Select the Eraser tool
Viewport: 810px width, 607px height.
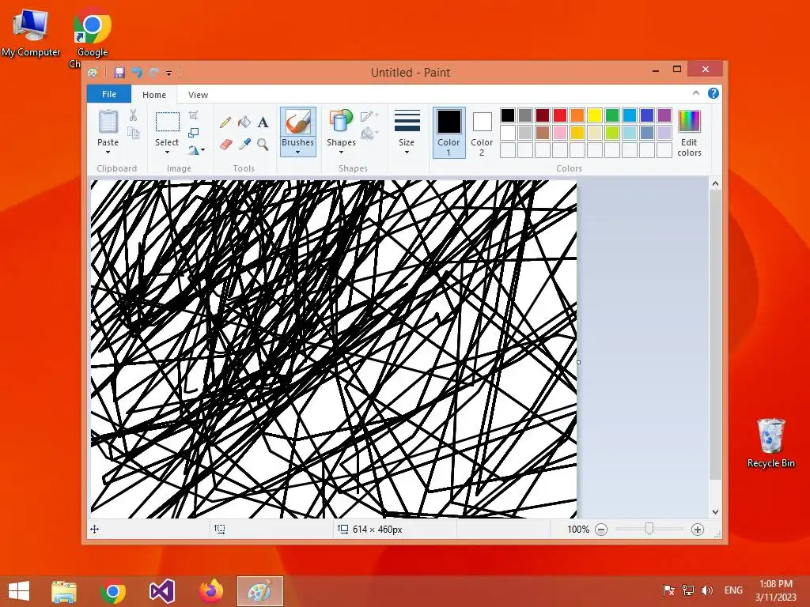click(225, 145)
